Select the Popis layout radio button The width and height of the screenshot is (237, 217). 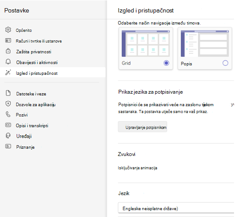click(225, 63)
